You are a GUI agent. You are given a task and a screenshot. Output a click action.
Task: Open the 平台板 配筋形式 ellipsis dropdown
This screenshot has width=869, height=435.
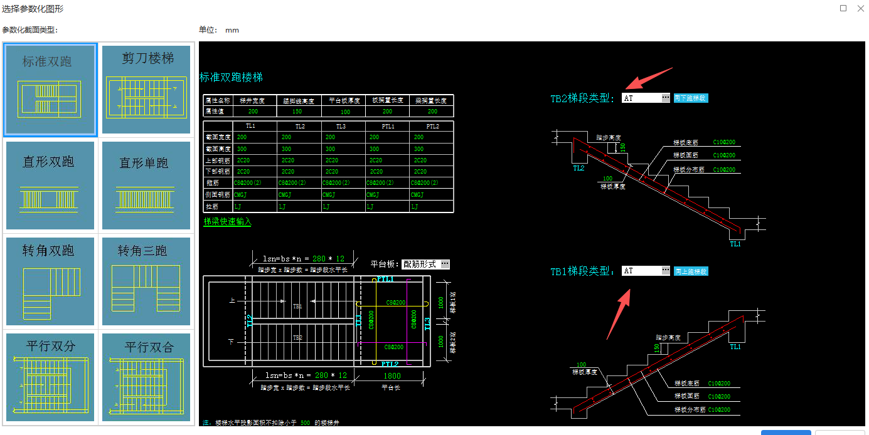tap(445, 265)
